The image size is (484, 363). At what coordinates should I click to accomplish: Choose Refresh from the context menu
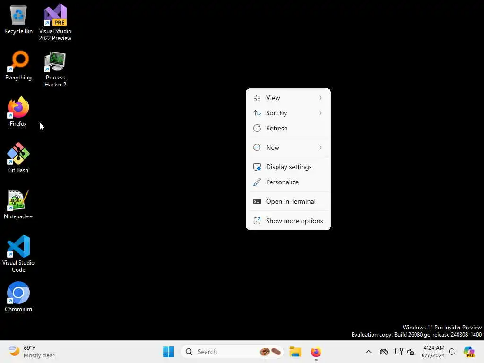click(288, 128)
